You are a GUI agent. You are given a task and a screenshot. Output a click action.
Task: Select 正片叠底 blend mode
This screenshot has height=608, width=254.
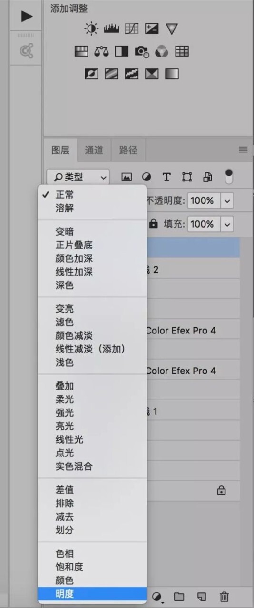(74, 245)
